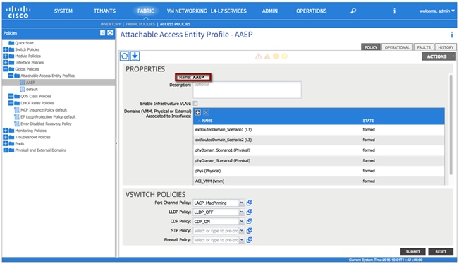Collapse Global Policies node
459x264 pixels.
coord(5,69)
